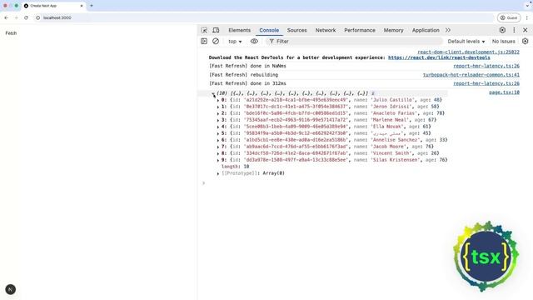Open the Guest profile button
The width and height of the screenshot is (533, 300).
pyautogui.click(x=509, y=17)
